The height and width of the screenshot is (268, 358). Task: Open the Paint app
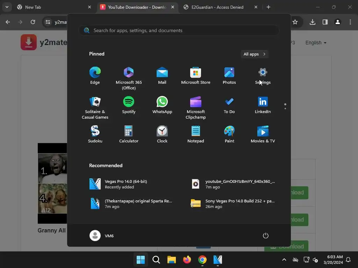(x=229, y=134)
